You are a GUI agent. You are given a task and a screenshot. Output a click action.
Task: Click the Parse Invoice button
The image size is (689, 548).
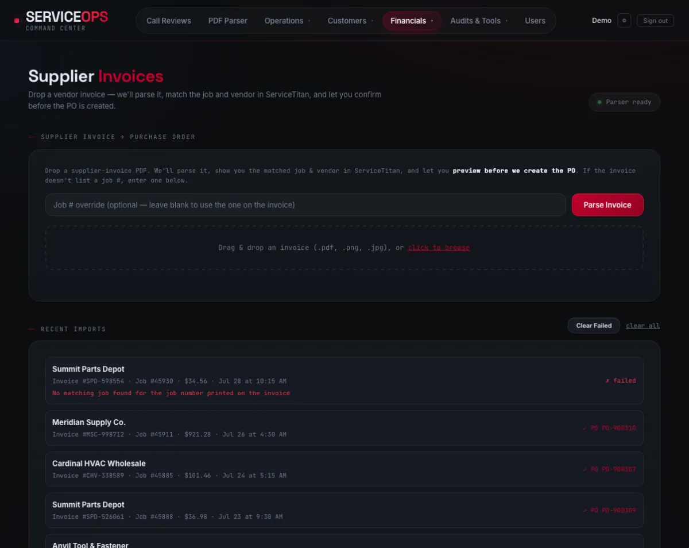pyautogui.click(x=607, y=205)
